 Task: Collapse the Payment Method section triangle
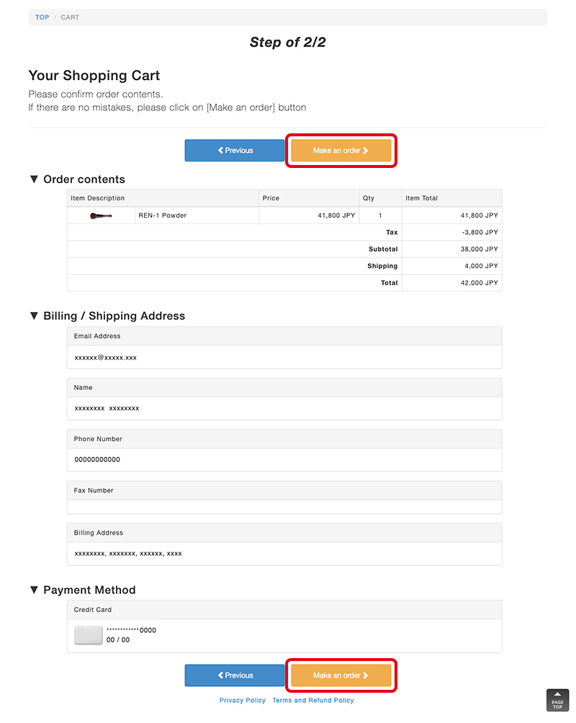tap(34, 590)
